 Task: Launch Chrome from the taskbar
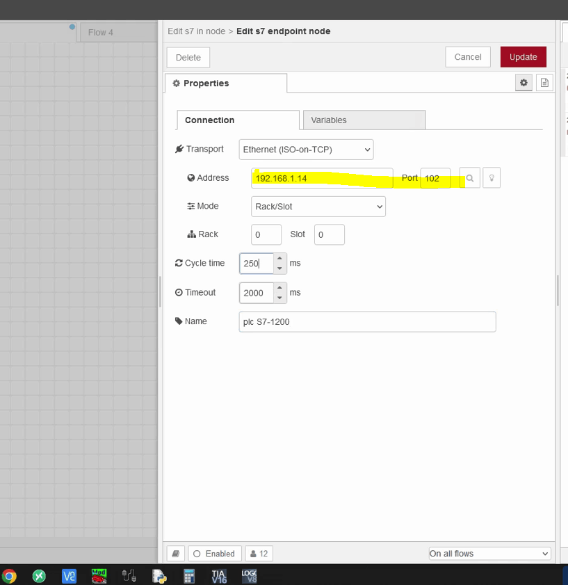(x=9, y=576)
